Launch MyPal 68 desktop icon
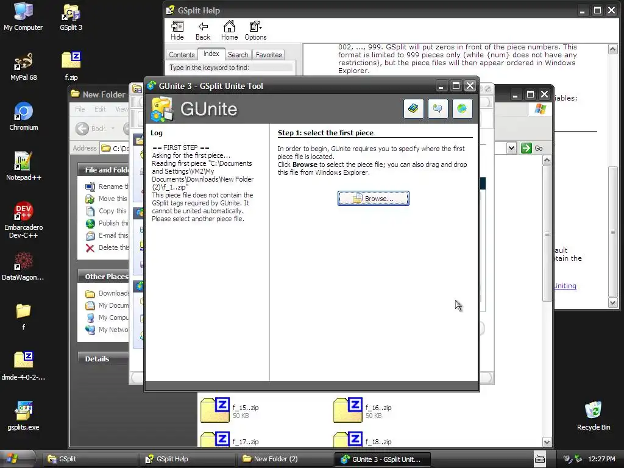Viewport: 624px width, 468px height. coord(24,67)
